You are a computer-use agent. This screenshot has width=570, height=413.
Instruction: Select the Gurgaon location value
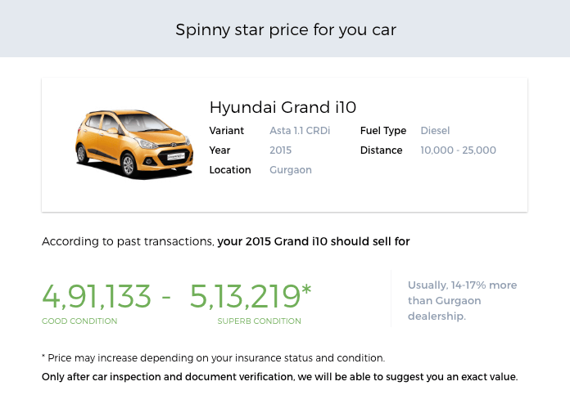click(290, 170)
